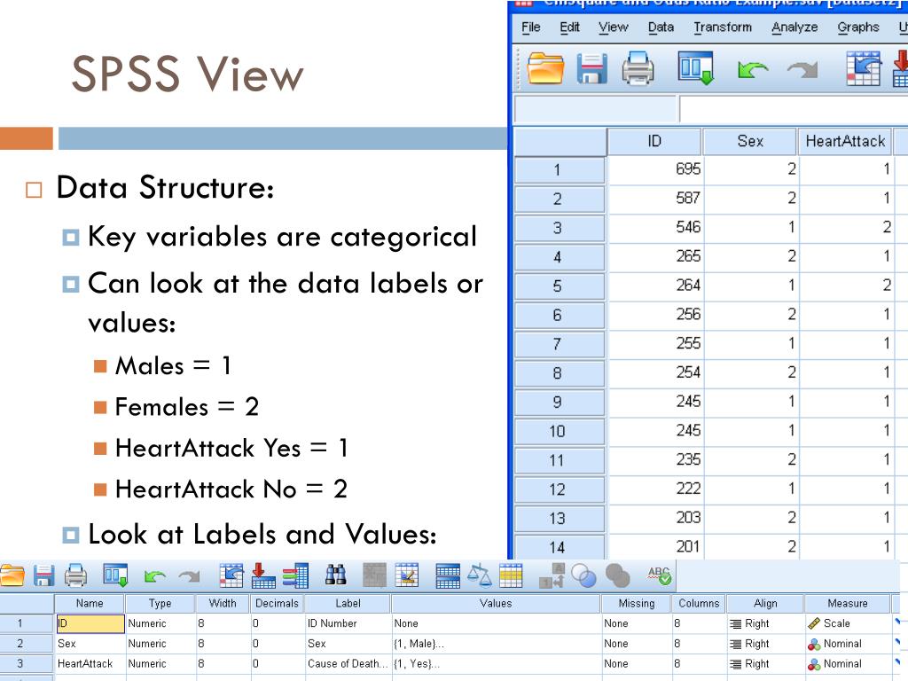Click the Nominal measure cell for HeartAttack
Viewport: 908px width, 681px height.
[x=847, y=663]
